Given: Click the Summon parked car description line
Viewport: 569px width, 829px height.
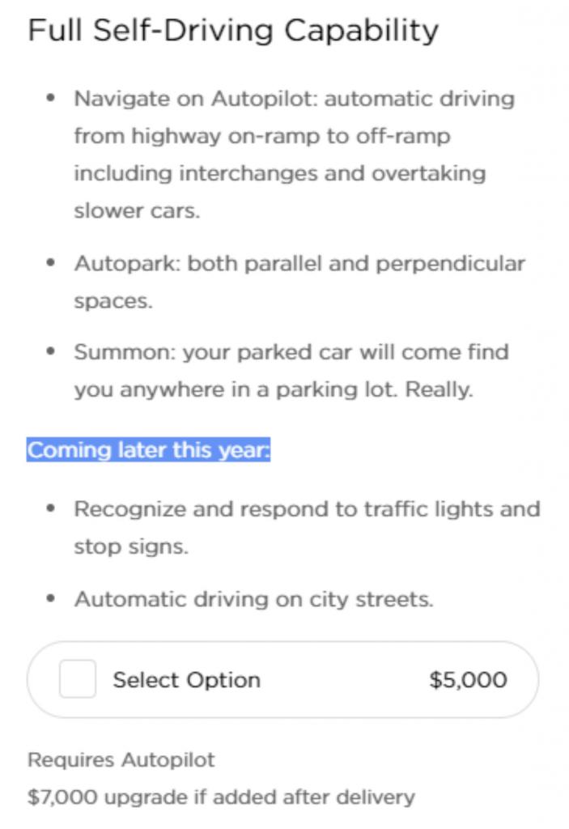Looking at the screenshot, I should 291,371.
